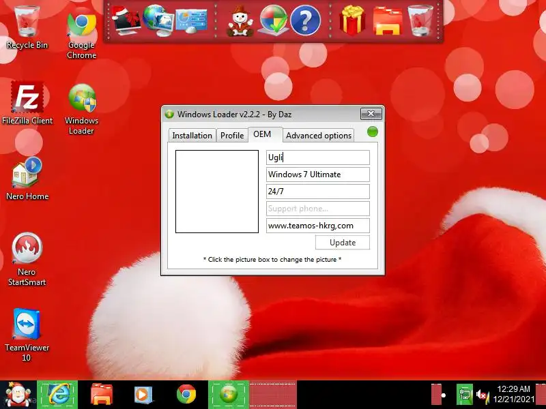Click the Santa-hat computer dock icon
546x409 pixels.
pos(126,21)
